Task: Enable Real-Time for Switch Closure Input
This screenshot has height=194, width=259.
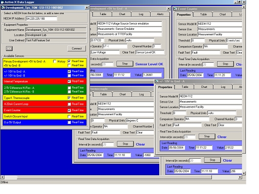Action: (69, 117)
